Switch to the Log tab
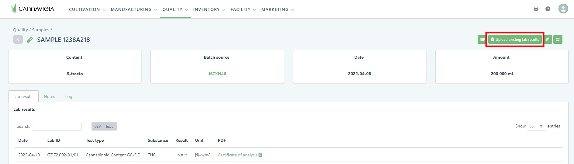The height and width of the screenshot is (164, 574). coord(69,96)
